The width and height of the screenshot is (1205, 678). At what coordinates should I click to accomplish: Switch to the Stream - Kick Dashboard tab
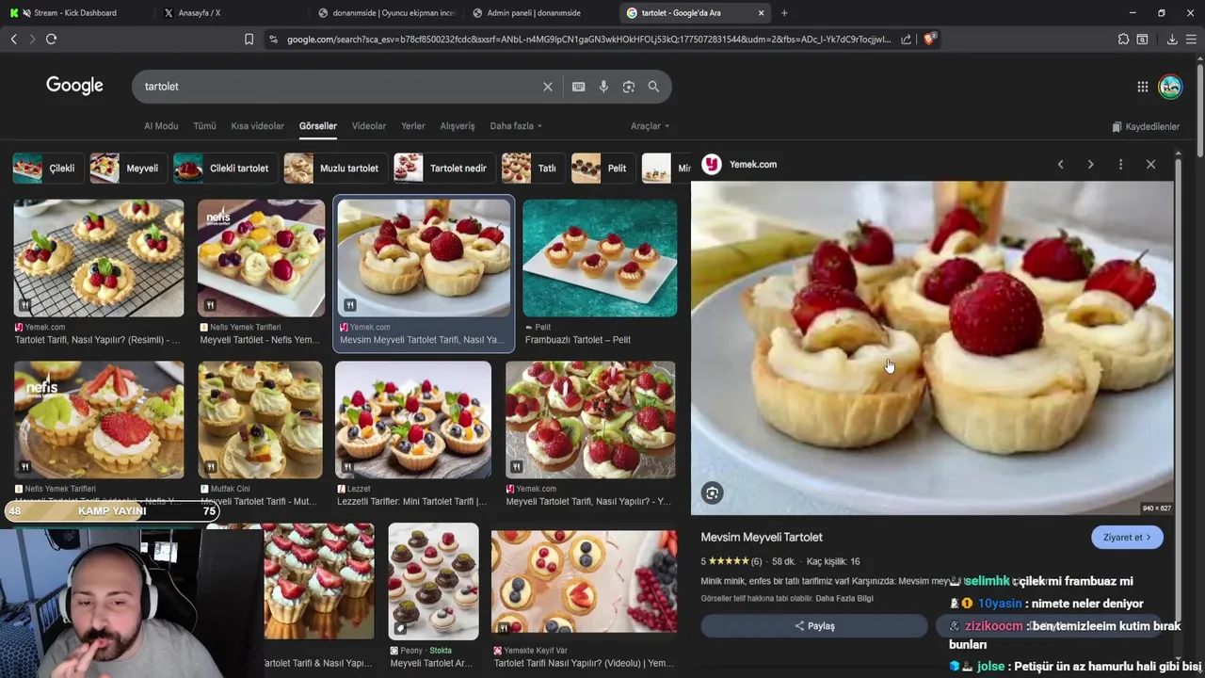pos(75,13)
